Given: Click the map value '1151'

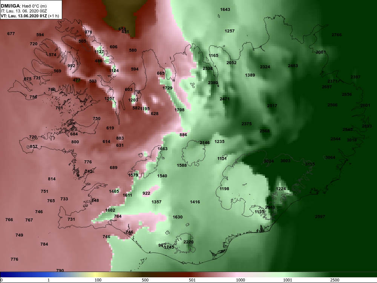Looking at the screenshot, I should tap(222, 158).
